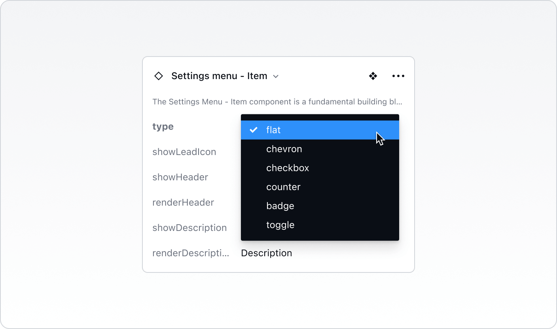Select the toggle option in the list
This screenshot has width=557, height=329.
tap(280, 225)
